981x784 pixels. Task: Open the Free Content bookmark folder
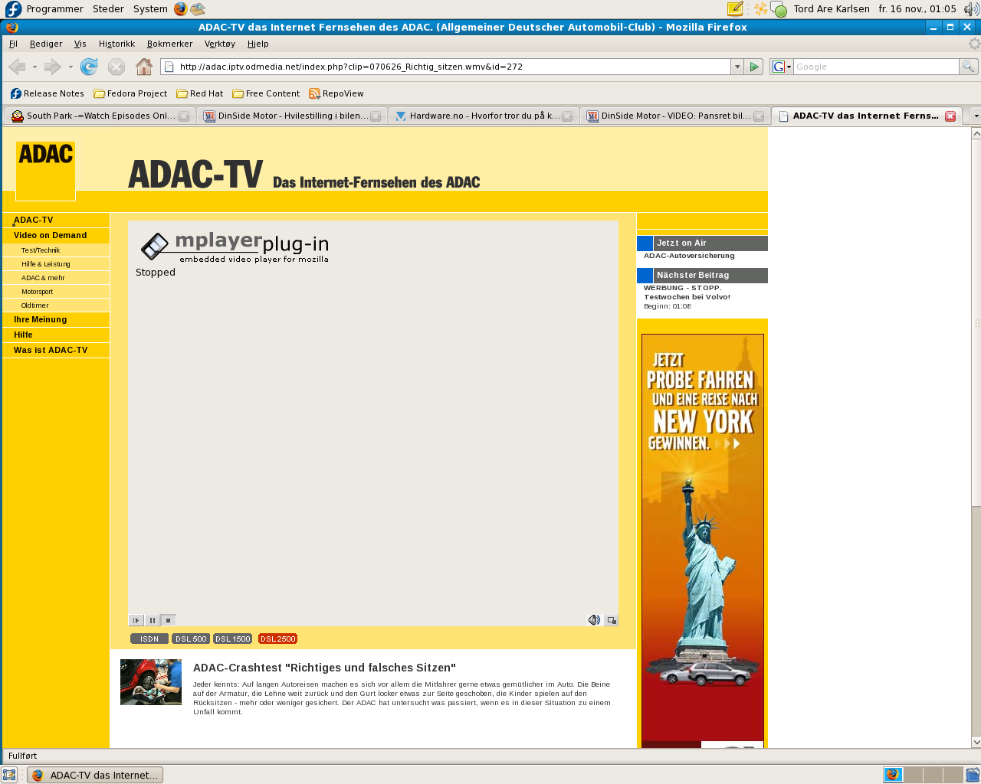pos(266,93)
